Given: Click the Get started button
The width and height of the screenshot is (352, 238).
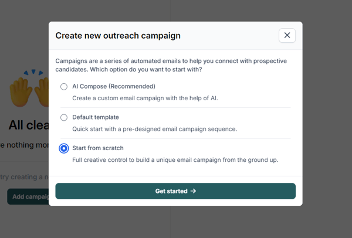Looking at the screenshot, I should tap(175, 191).
